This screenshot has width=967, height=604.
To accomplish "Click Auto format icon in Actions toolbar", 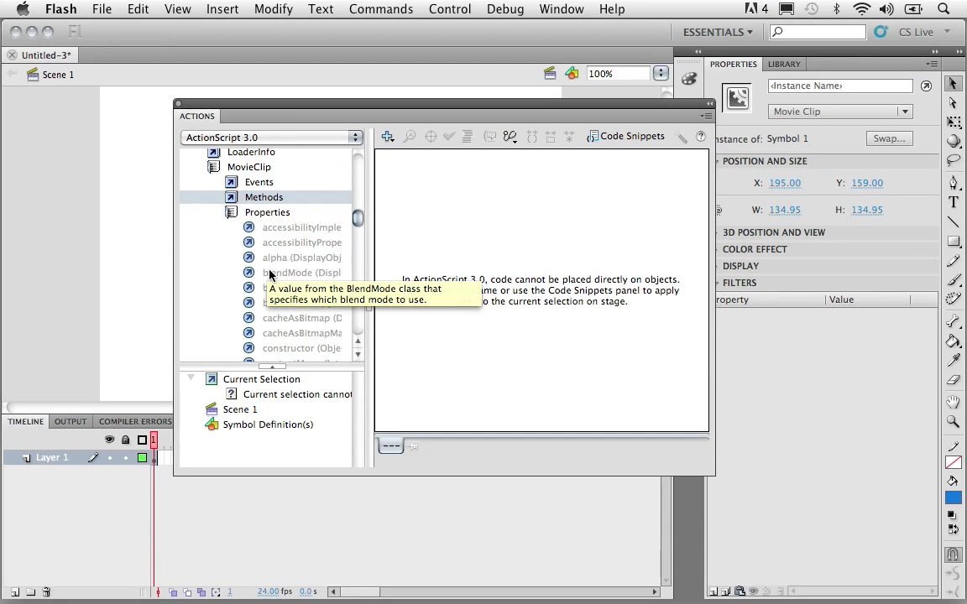I will (468, 136).
